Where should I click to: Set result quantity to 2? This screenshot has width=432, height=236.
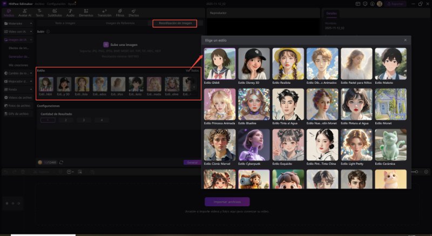tap(65, 120)
